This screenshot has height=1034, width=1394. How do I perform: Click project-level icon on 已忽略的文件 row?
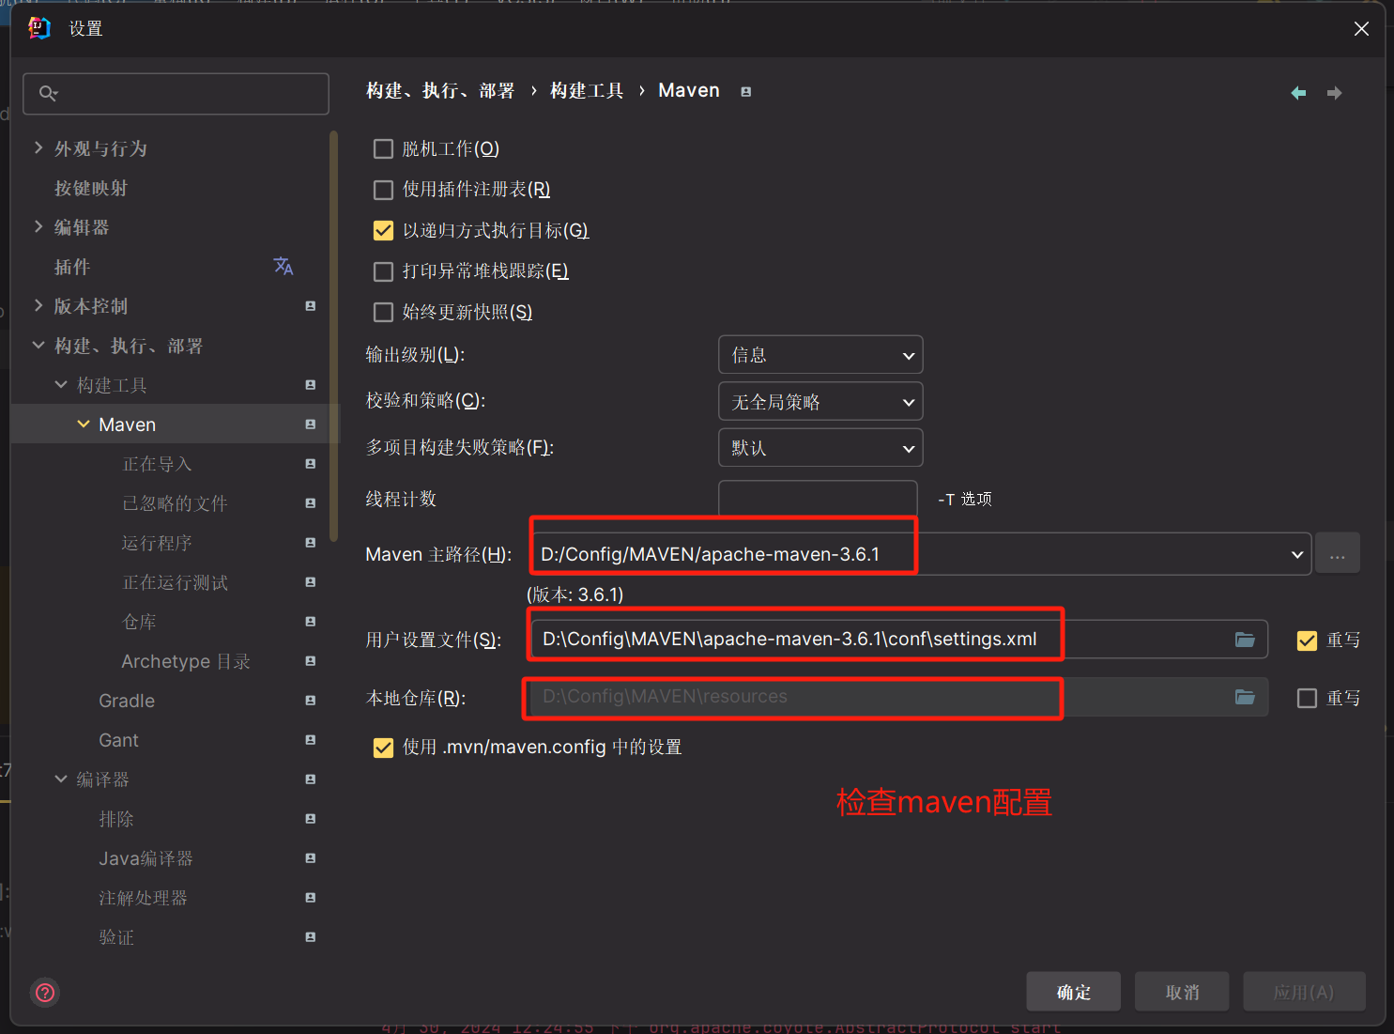coord(311,503)
